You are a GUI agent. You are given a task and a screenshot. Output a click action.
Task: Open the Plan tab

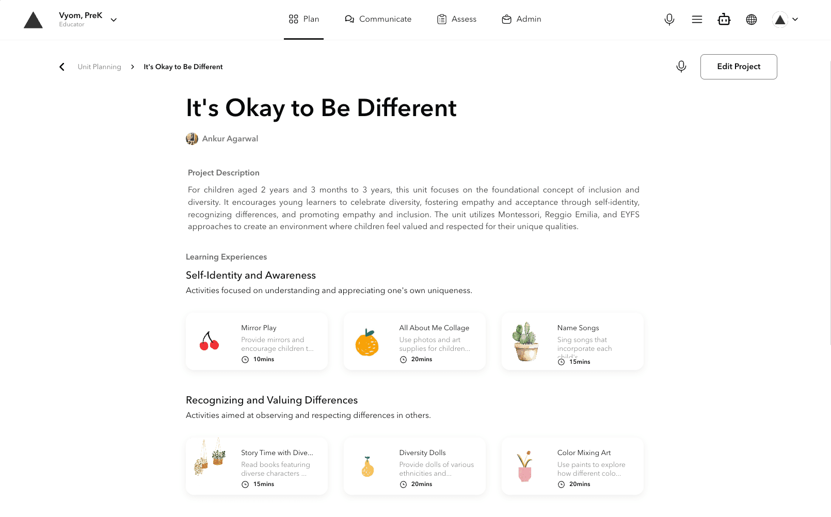tap(303, 19)
